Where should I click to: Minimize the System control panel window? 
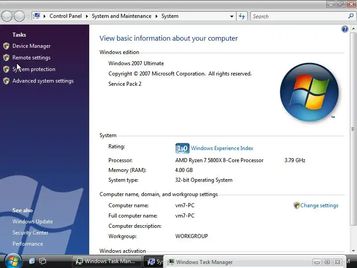pos(331,4)
